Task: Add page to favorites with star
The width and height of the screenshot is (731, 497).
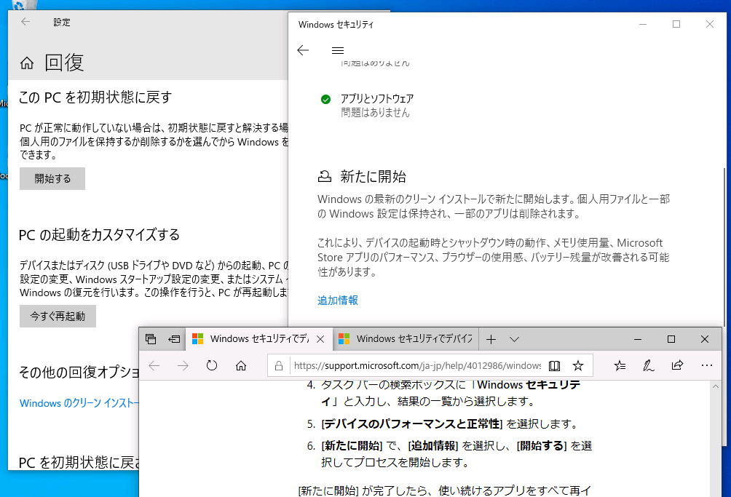Action: (x=578, y=365)
